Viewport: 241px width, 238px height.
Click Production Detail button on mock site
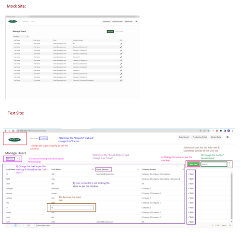(117, 21)
